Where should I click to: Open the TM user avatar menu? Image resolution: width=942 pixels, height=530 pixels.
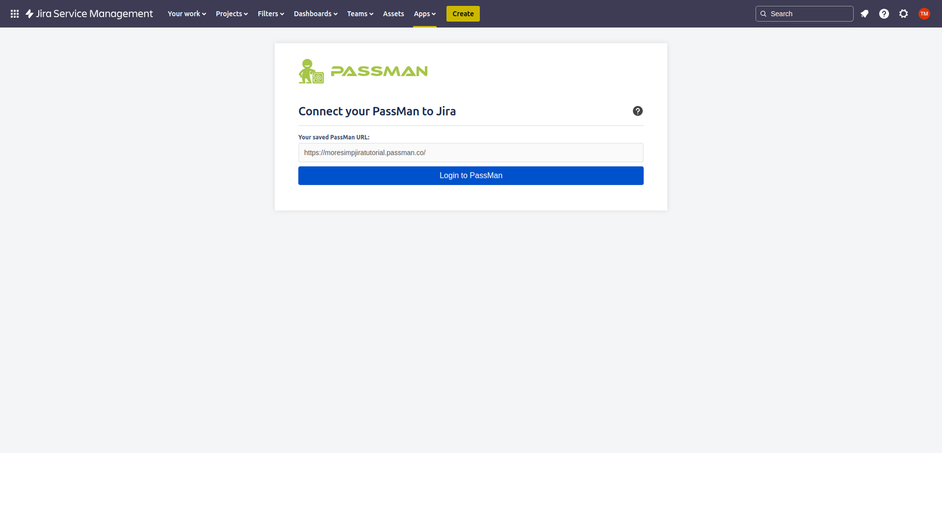[924, 14]
